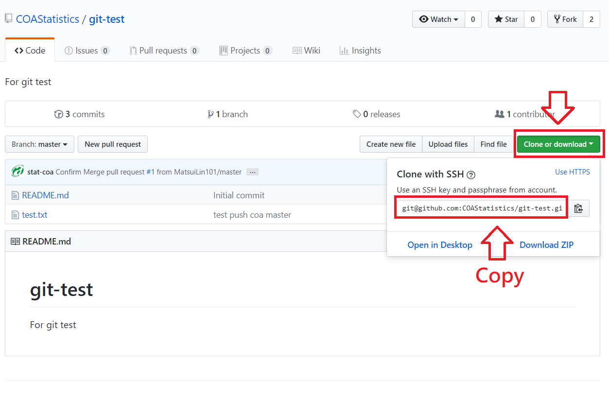The width and height of the screenshot is (609, 401).
Task: View the 3 commits history
Action: tap(79, 114)
